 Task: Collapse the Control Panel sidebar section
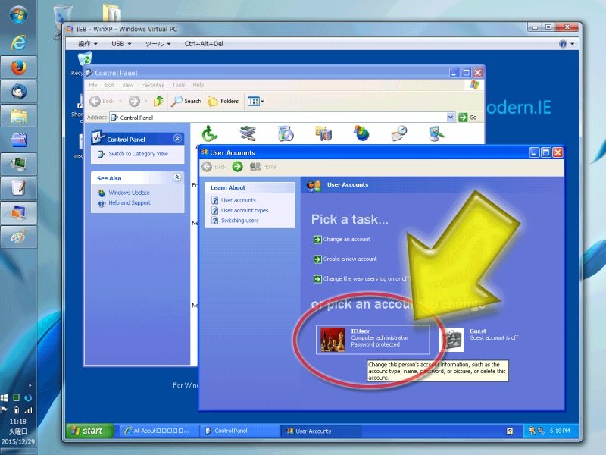coord(177,139)
